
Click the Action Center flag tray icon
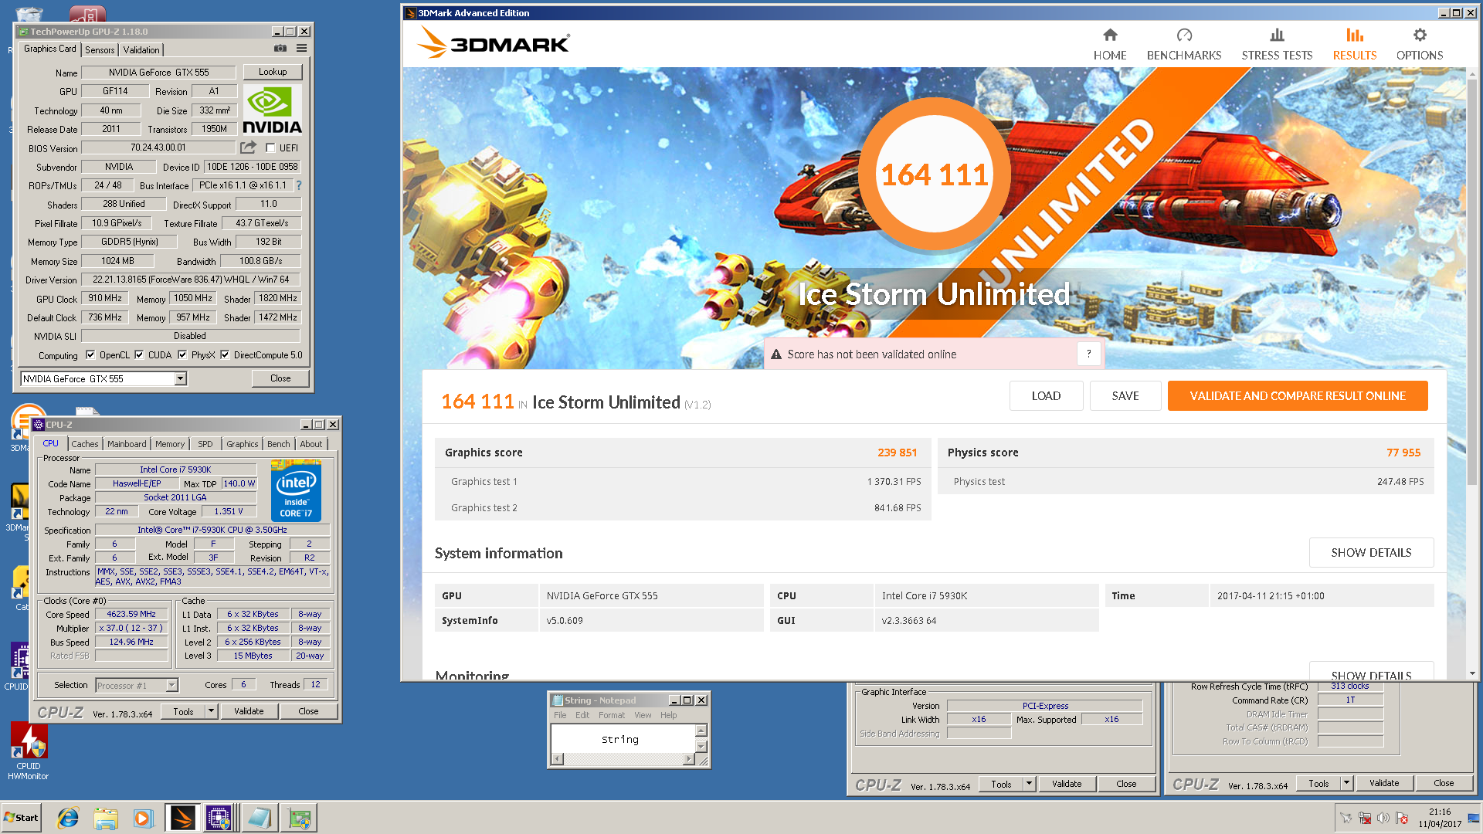pos(1402,818)
